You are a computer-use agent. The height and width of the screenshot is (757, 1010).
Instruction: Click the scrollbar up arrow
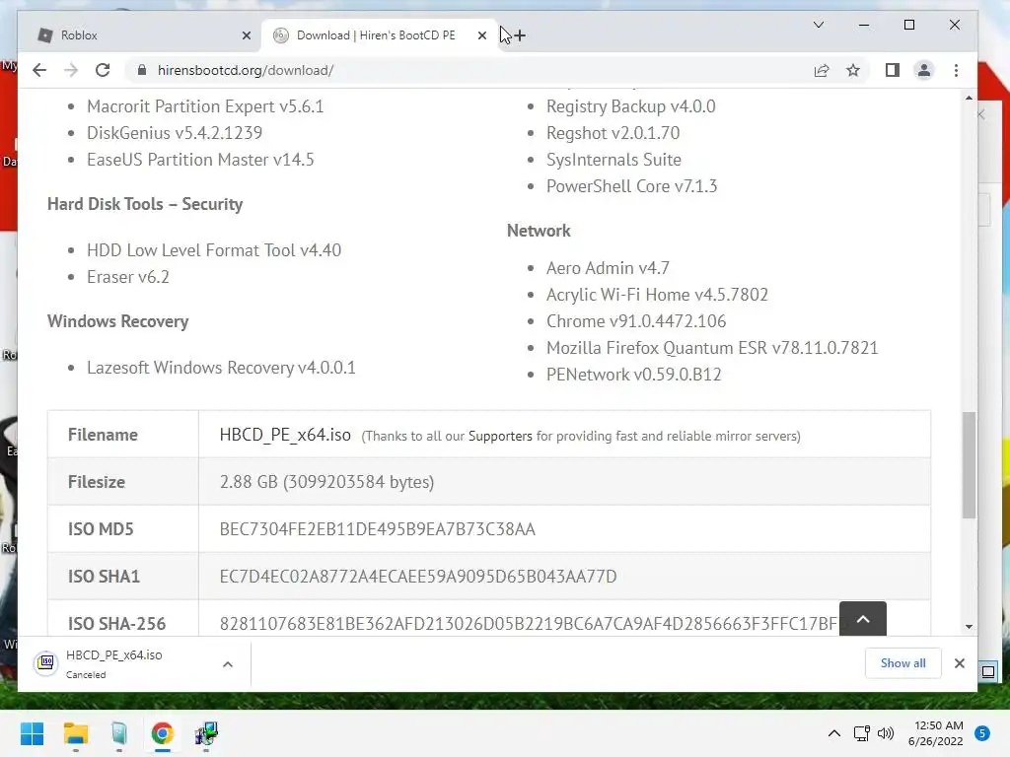969,98
